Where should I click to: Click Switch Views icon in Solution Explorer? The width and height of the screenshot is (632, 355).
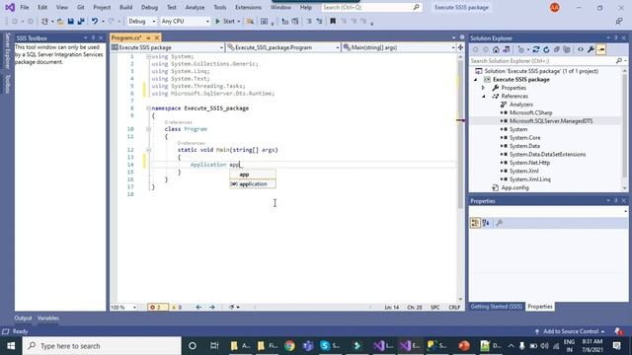(507, 49)
